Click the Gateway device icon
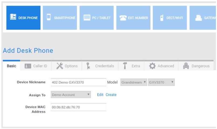217x129 pixels. point(198,18)
